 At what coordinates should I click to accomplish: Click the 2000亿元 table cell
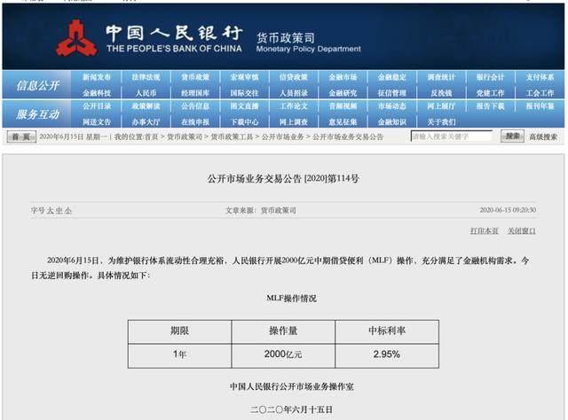click(x=283, y=354)
